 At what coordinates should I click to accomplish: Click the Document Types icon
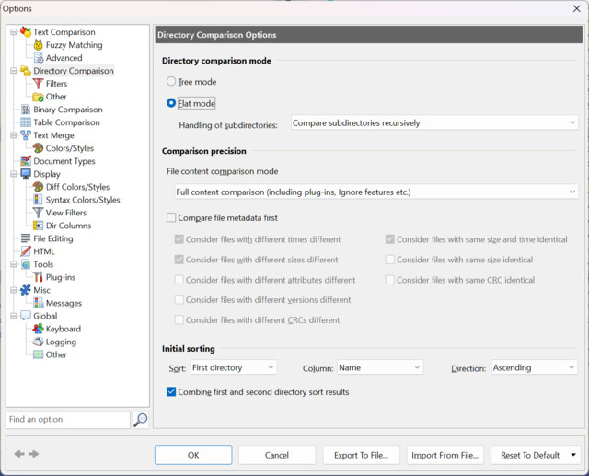pyautogui.click(x=26, y=161)
